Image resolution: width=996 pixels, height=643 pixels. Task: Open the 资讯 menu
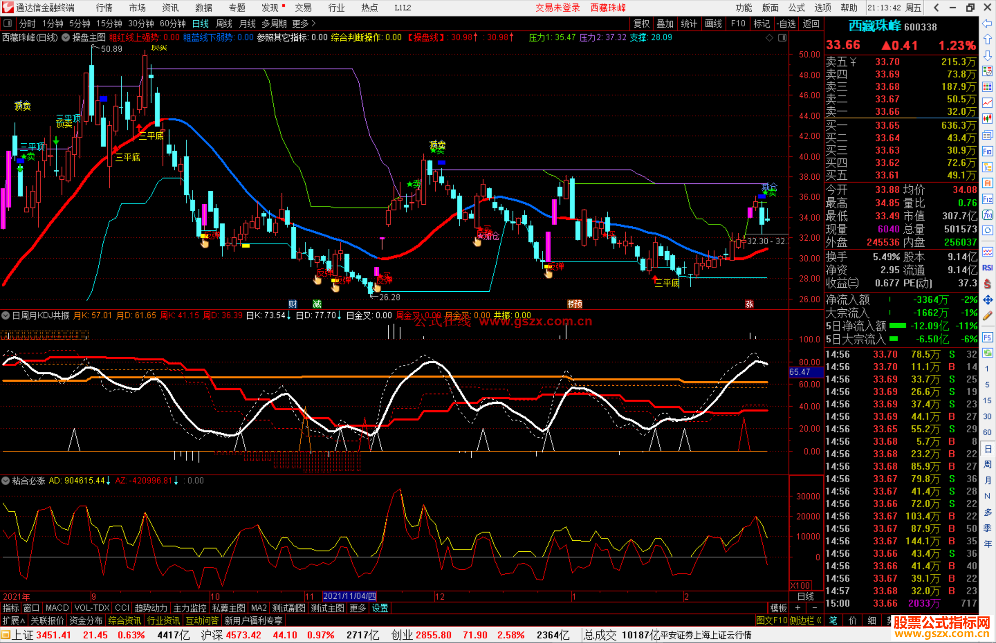click(170, 8)
